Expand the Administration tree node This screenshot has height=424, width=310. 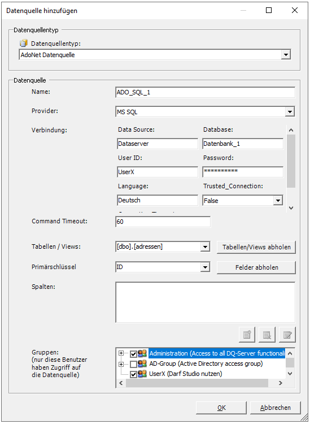[x=121, y=353]
